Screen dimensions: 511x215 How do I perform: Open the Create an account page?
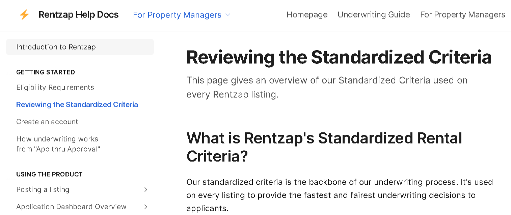(x=47, y=122)
